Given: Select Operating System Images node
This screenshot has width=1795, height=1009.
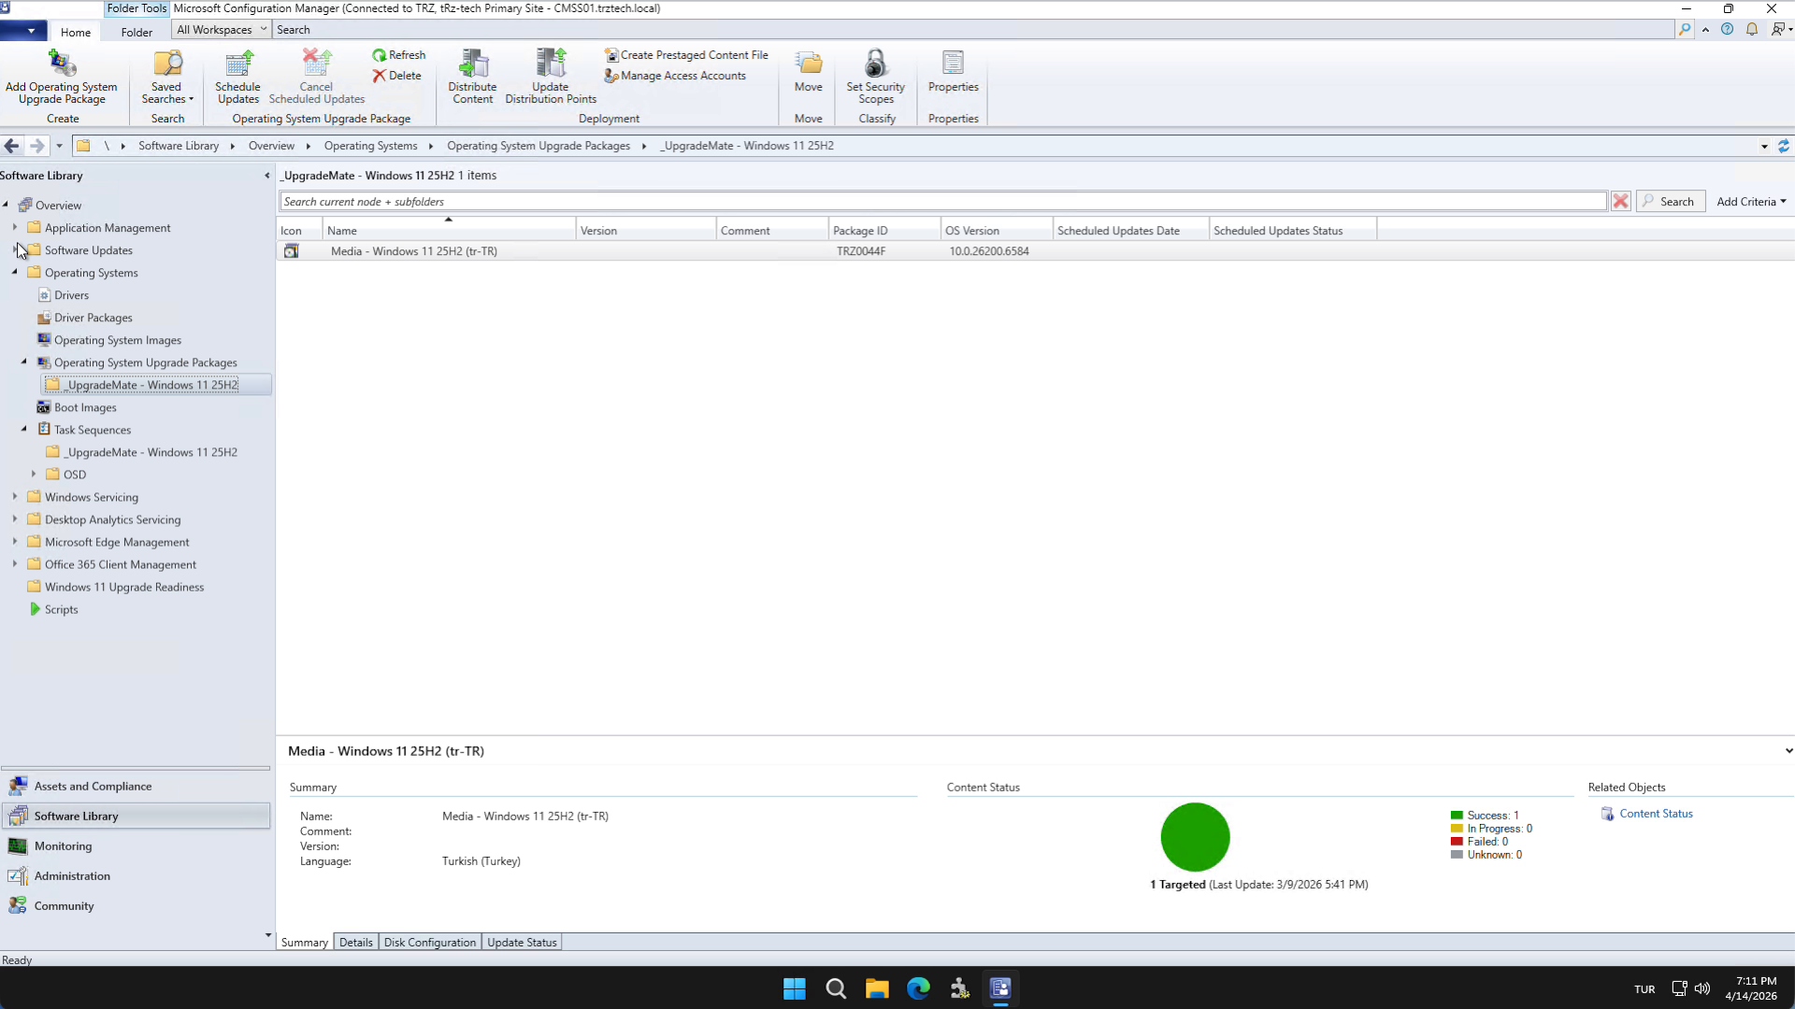Looking at the screenshot, I should click(108, 340).
